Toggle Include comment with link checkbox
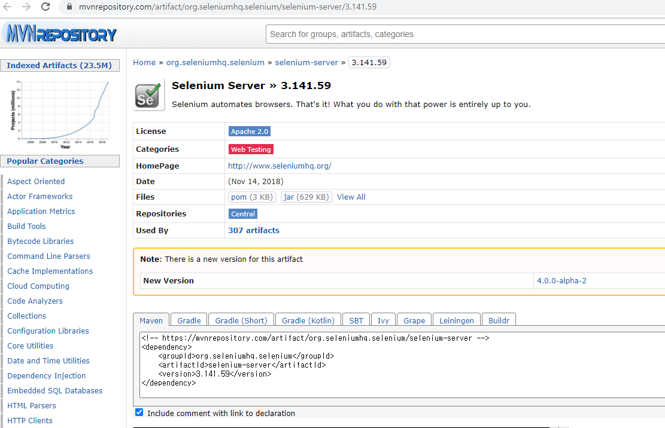 (x=139, y=412)
